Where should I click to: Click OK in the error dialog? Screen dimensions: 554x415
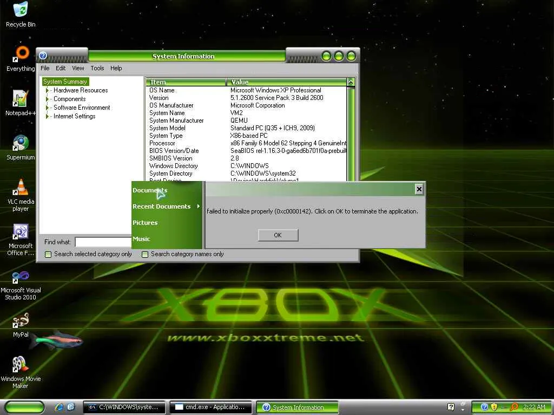[x=278, y=235]
